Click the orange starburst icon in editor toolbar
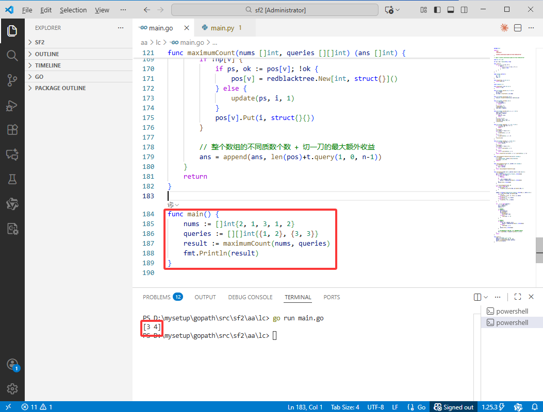The height and width of the screenshot is (412, 543). [x=504, y=28]
